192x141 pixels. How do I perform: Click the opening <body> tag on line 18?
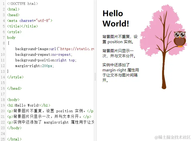pos(13,100)
